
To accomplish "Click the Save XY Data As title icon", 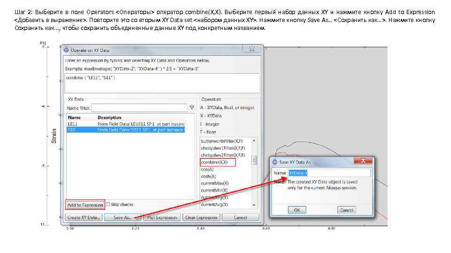I will coord(275,162).
